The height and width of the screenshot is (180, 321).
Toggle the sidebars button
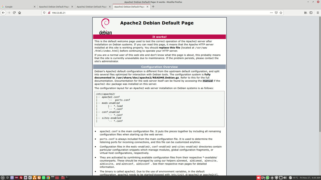[311, 13]
